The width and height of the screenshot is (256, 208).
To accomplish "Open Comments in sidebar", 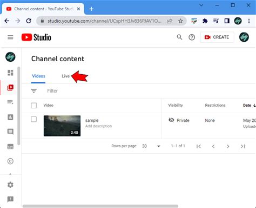I will 10,132.
